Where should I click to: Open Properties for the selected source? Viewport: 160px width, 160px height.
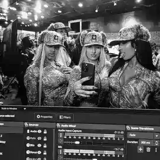coord(45,117)
